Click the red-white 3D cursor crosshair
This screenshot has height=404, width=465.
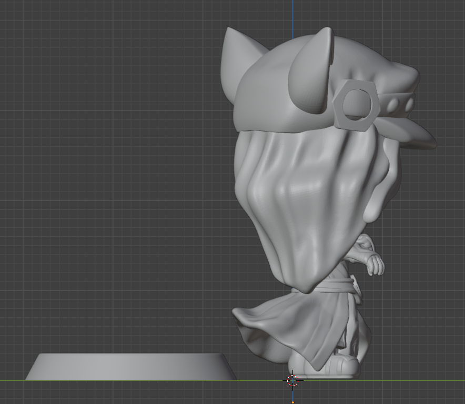click(292, 380)
